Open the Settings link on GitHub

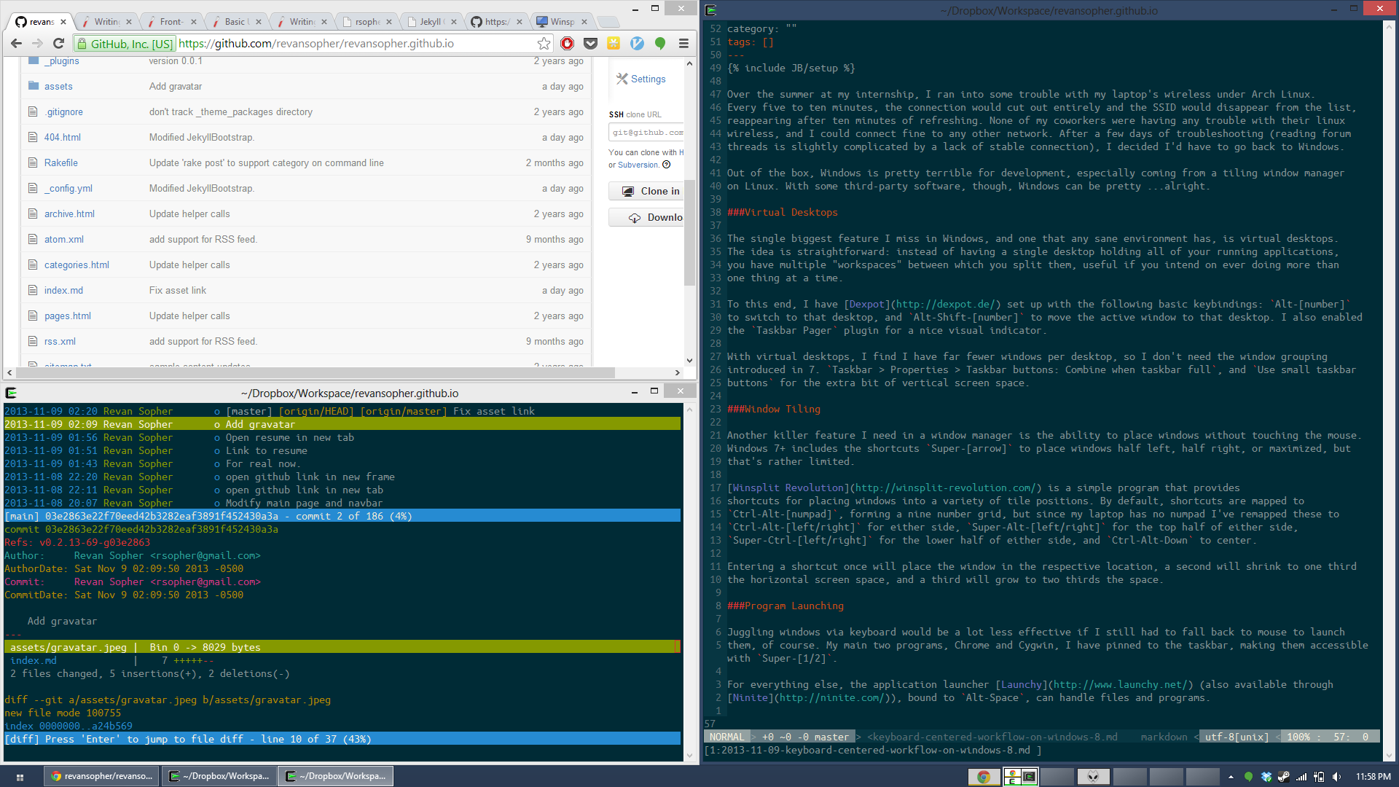[648, 79]
